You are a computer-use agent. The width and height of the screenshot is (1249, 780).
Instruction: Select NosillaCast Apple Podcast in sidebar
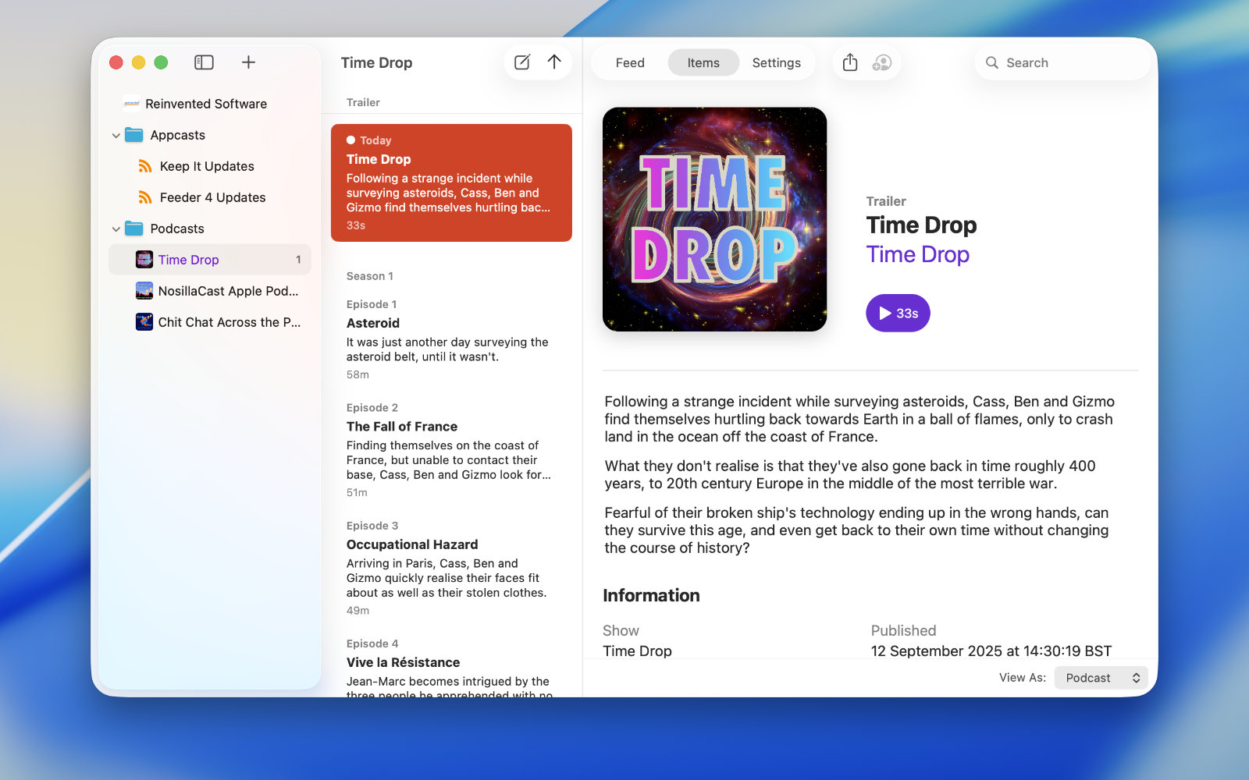[x=227, y=291]
